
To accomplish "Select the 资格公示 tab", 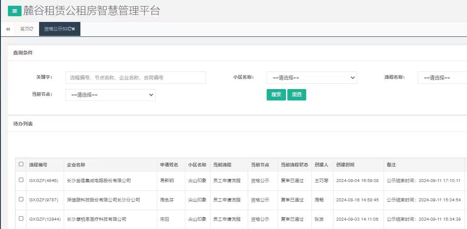I will pyautogui.click(x=55, y=29).
